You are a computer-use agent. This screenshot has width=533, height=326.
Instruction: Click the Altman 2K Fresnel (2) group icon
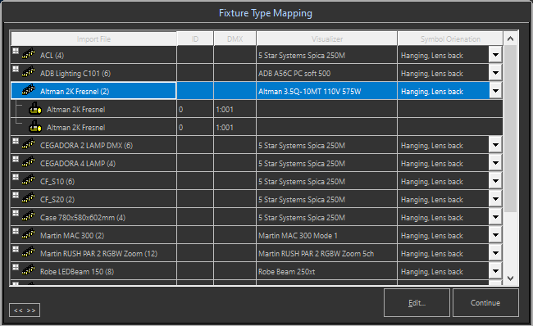pos(29,90)
